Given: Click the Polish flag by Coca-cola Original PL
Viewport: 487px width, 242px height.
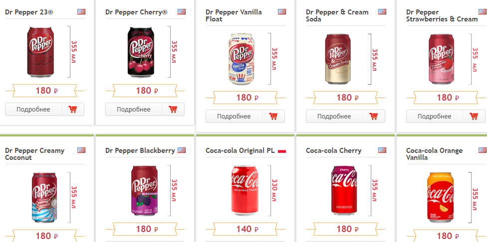Looking at the screenshot, I should pyautogui.click(x=282, y=150).
